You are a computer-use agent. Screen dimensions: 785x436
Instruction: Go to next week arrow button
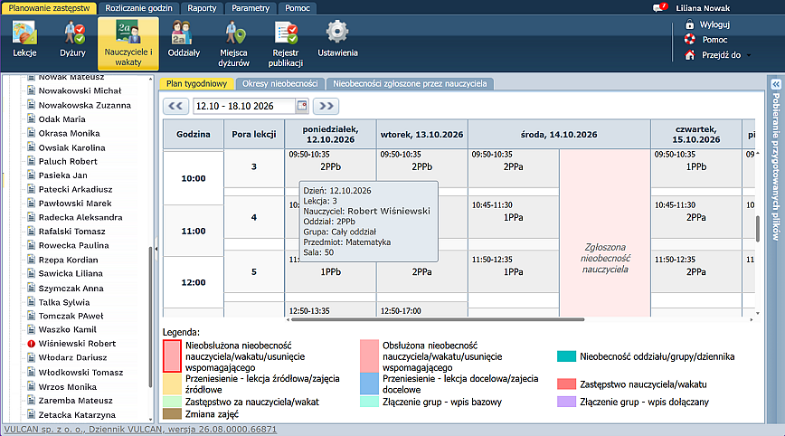point(326,106)
